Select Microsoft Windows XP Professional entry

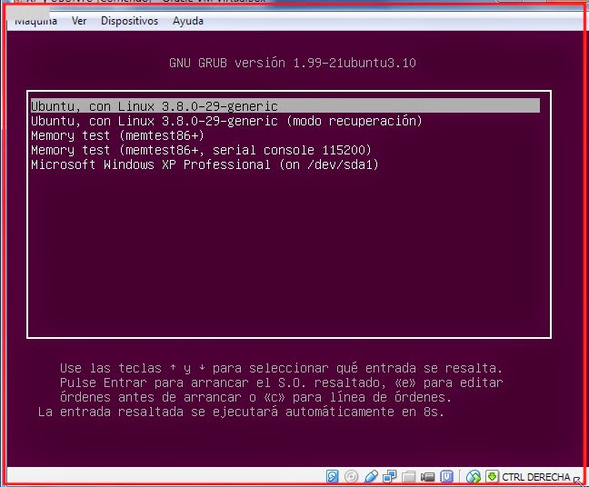coord(205,164)
